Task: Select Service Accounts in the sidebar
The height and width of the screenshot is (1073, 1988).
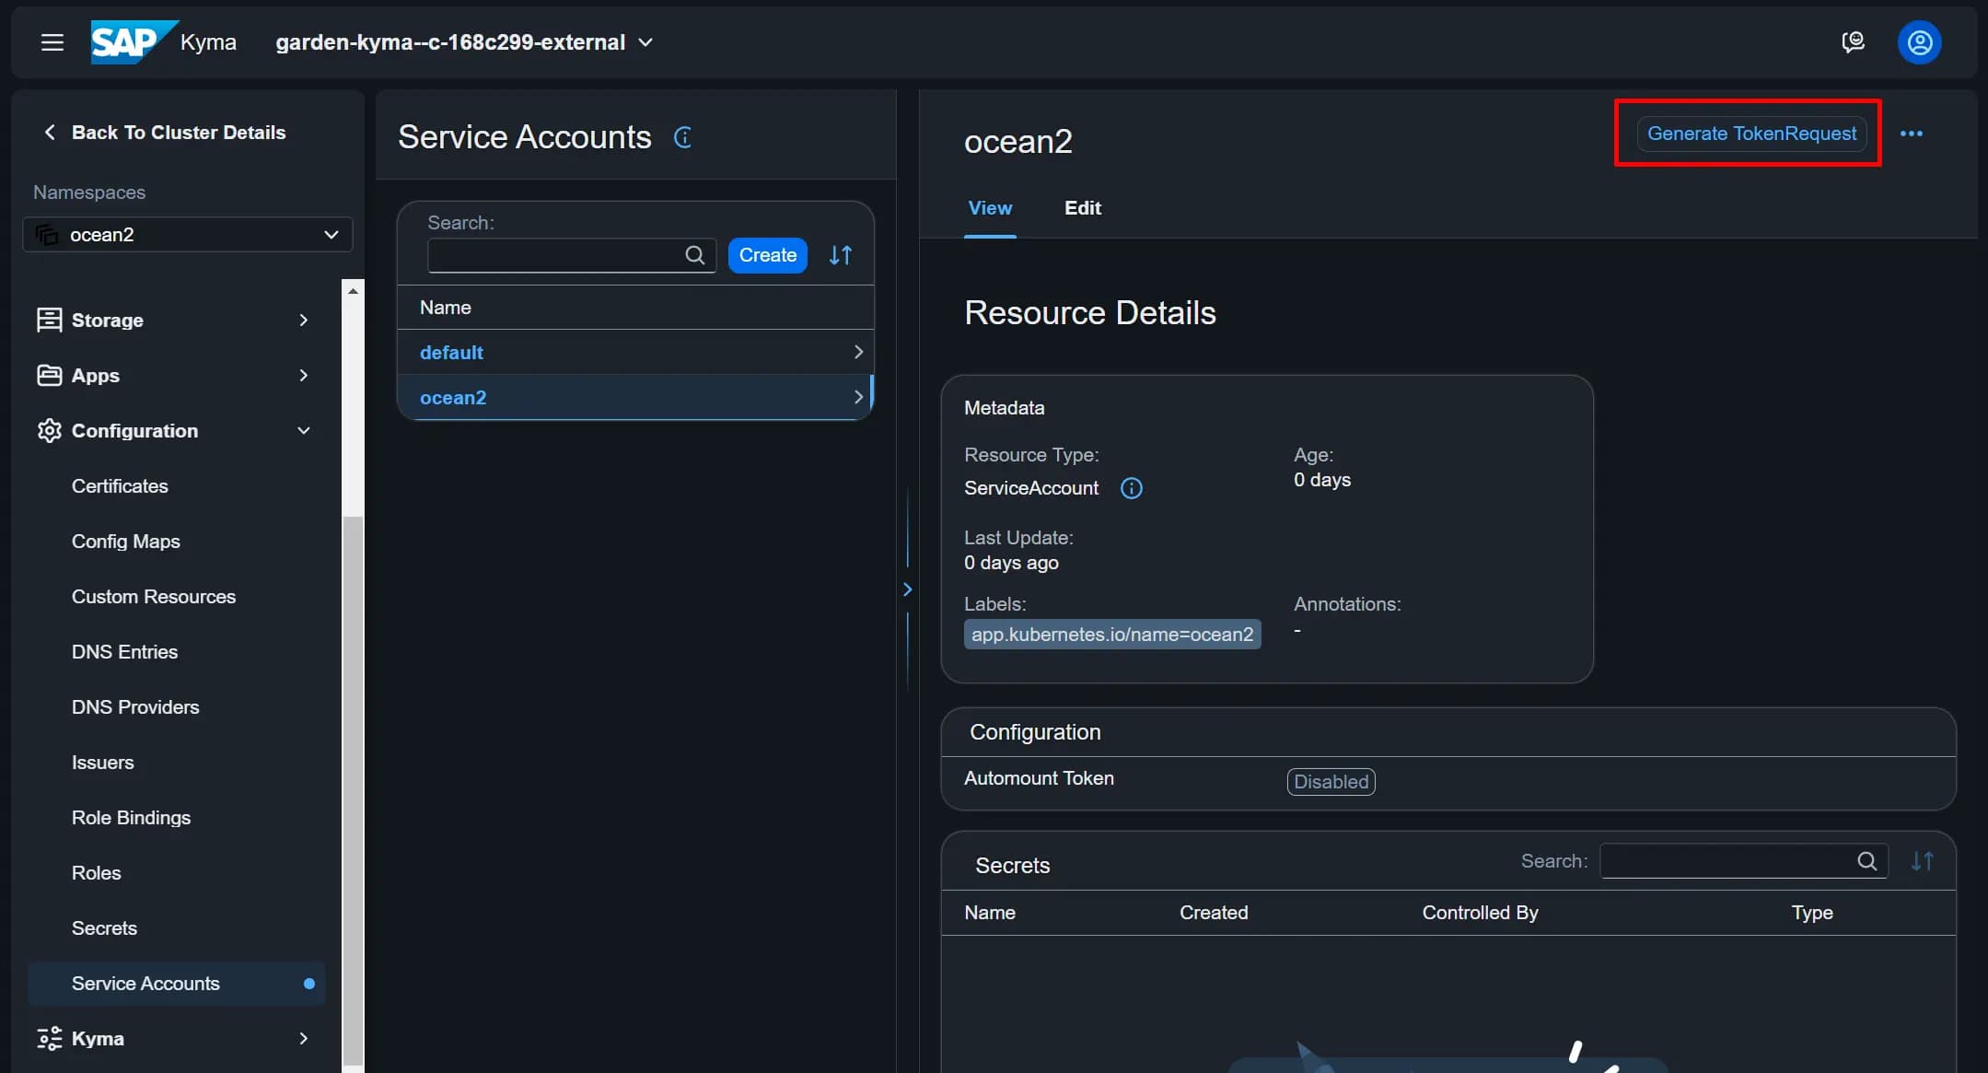Action: (177, 984)
